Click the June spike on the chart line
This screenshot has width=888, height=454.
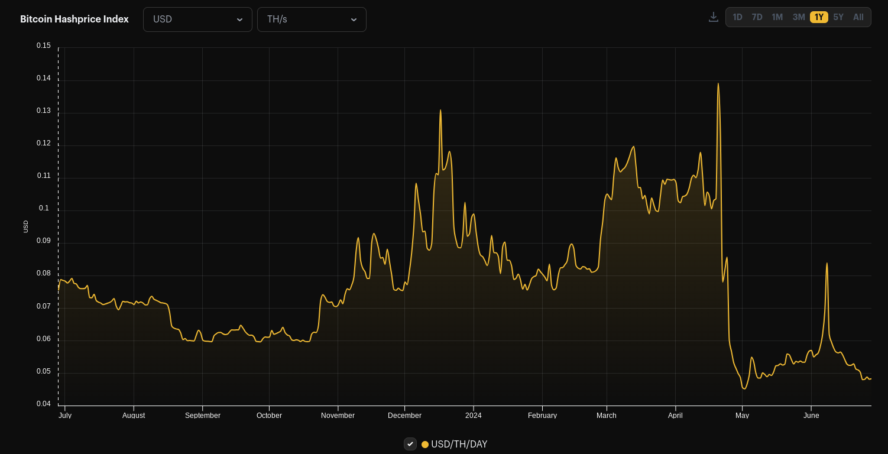click(x=827, y=264)
